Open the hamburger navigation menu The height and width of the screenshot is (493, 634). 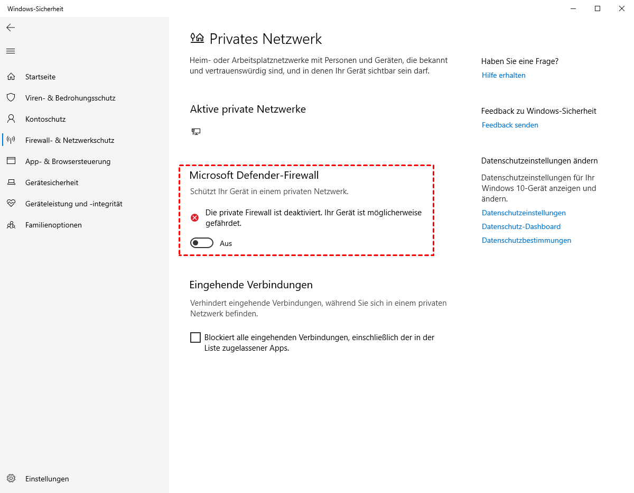tap(11, 51)
